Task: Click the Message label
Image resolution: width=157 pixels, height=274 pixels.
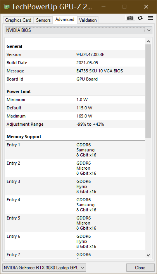Action: coord(16,71)
